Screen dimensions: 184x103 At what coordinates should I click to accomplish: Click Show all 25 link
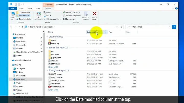point(53,67)
